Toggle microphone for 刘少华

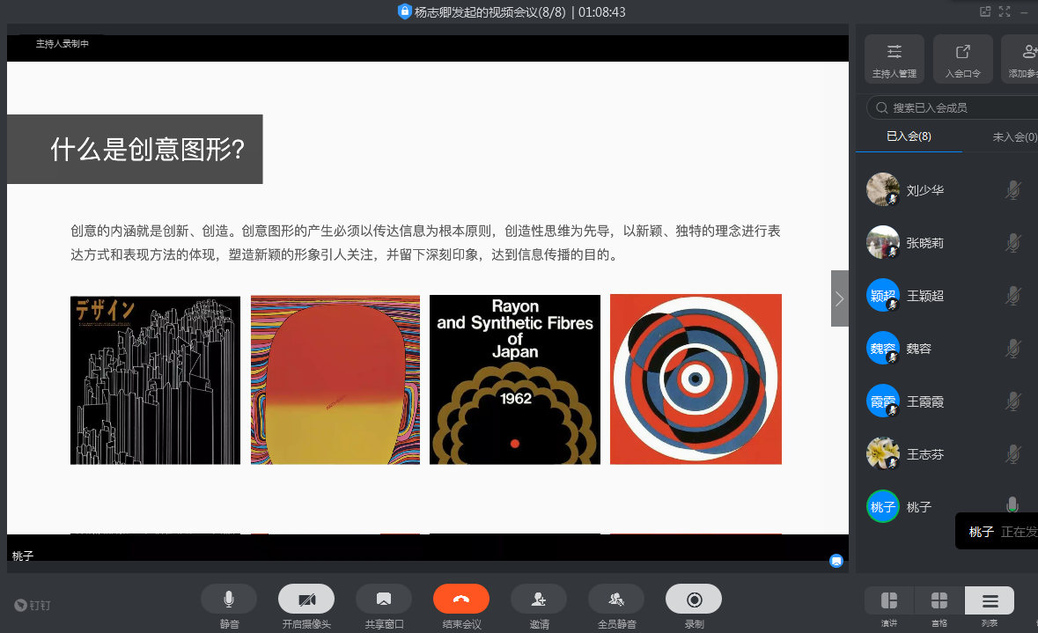pyautogui.click(x=1012, y=190)
